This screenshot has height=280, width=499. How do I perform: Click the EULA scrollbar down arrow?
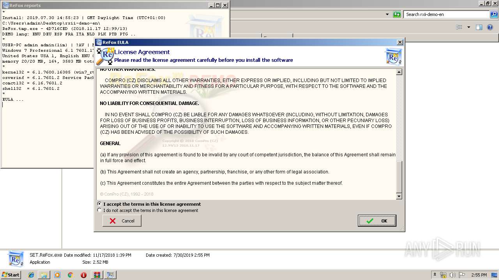tap(399, 196)
